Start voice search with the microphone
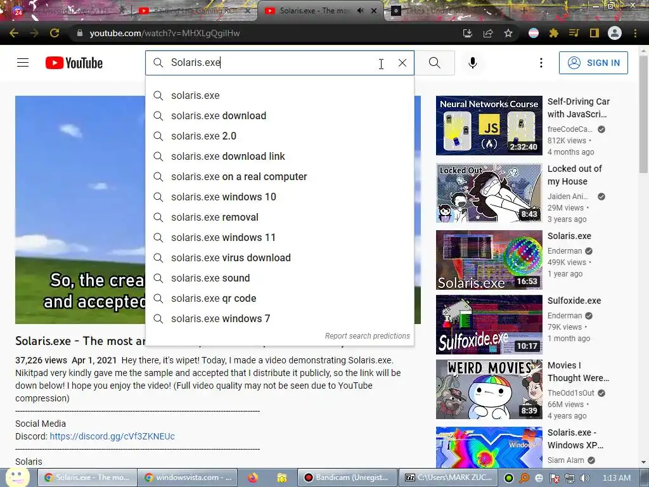Image resolution: width=649 pixels, height=487 pixels. pos(473,63)
